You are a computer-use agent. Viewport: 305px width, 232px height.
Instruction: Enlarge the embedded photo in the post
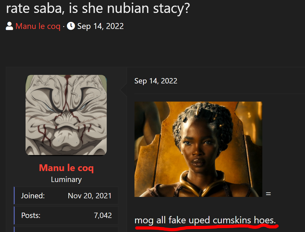[198, 149]
